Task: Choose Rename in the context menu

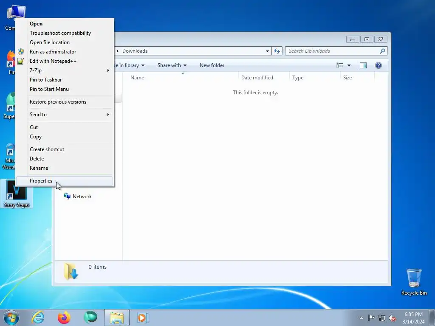Action: point(65,168)
